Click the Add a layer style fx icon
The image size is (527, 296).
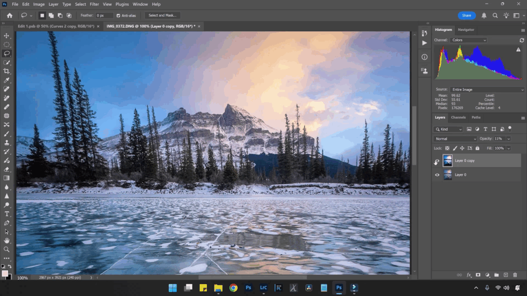[x=469, y=274]
